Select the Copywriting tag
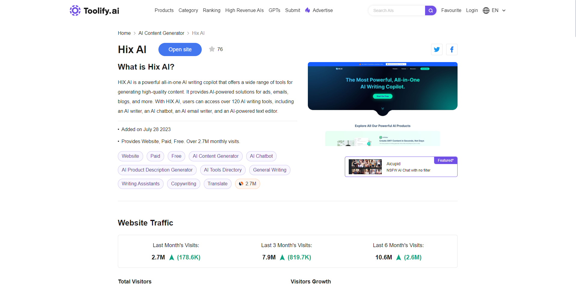The image size is (576, 284). (x=184, y=184)
